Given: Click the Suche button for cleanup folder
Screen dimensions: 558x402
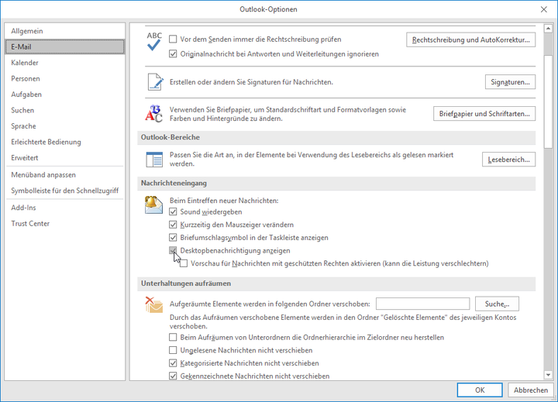Looking at the screenshot, I should click(x=497, y=304).
